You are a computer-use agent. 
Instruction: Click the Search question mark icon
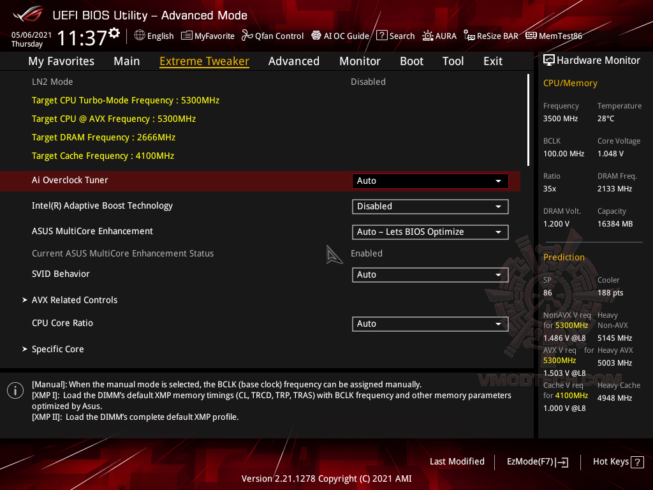382,36
